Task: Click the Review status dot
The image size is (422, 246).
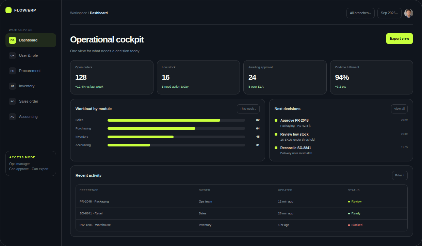Action: point(349,201)
